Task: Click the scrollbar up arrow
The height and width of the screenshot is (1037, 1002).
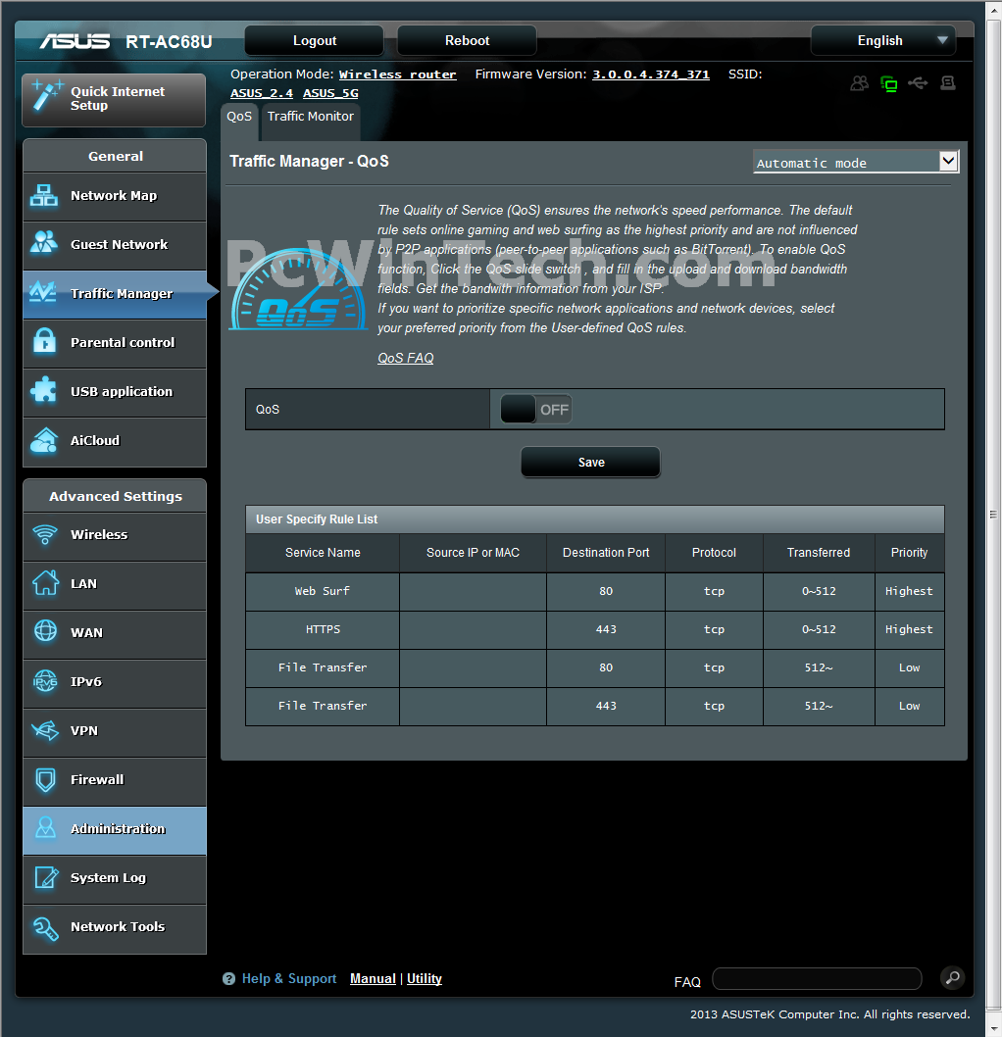Action: click(993, 9)
